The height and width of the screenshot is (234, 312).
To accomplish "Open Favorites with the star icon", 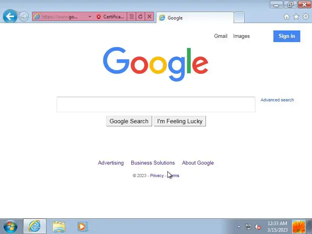I will (296, 16).
